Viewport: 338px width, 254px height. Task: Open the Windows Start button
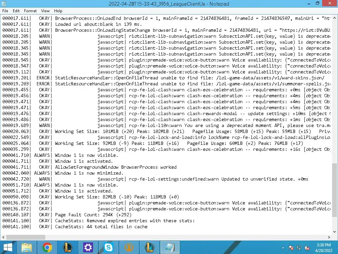8,247
